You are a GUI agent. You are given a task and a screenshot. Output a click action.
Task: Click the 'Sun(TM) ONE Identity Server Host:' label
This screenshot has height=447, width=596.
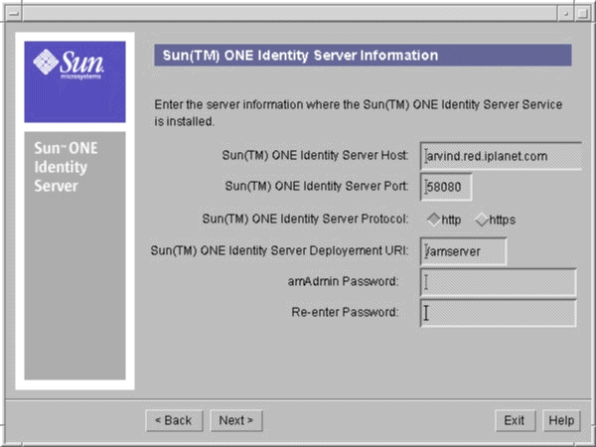[x=315, y=155]
